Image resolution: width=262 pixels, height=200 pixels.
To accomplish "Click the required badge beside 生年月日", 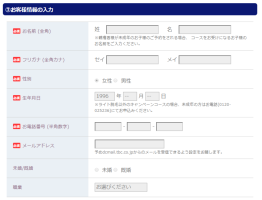I will [16, 97].
